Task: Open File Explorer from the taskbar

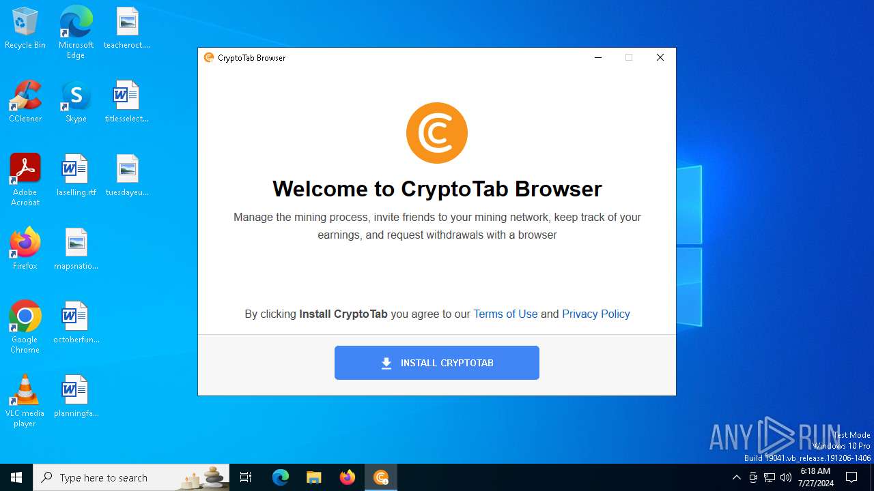Action: [314, 477]
